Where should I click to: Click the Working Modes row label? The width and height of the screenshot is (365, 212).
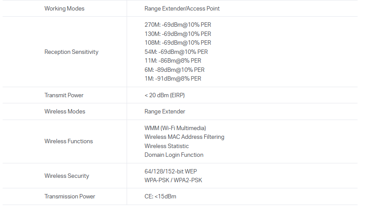pyautogui.click(x=64, y=9)
